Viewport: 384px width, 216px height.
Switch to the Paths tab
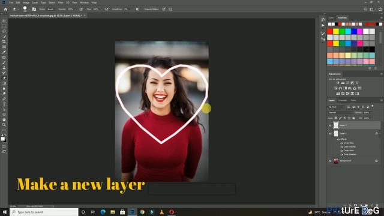[x=353, y=100]
